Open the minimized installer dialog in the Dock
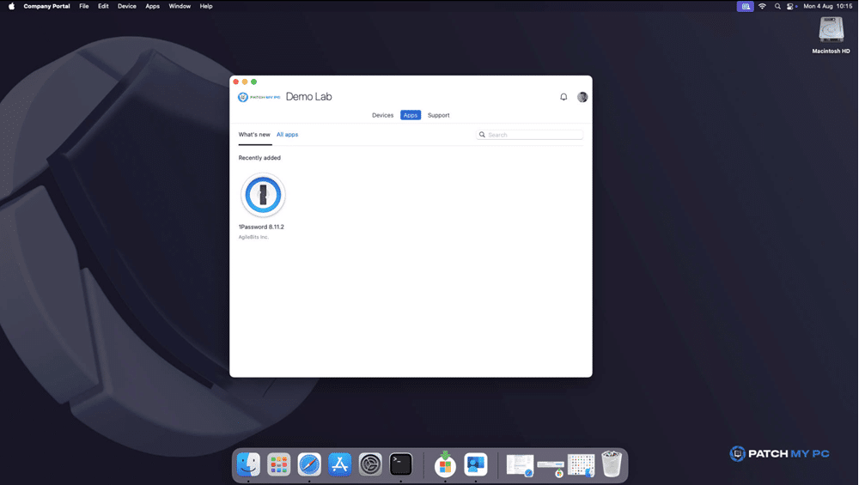859x485 pixels. [x=551, y=468]
